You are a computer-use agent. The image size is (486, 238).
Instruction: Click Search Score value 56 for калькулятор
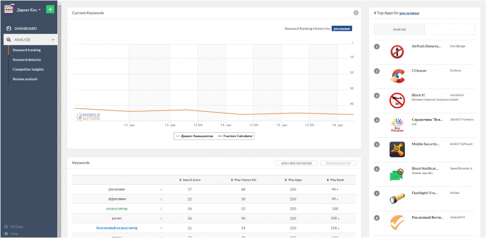point(190,209)
